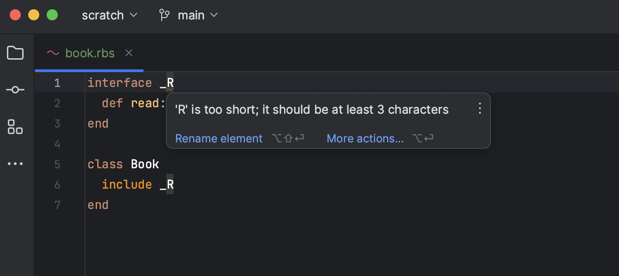This screenshot has height=276, width=619.
Task: Click the book.rbs file type icon
Action: coord(53,53)
